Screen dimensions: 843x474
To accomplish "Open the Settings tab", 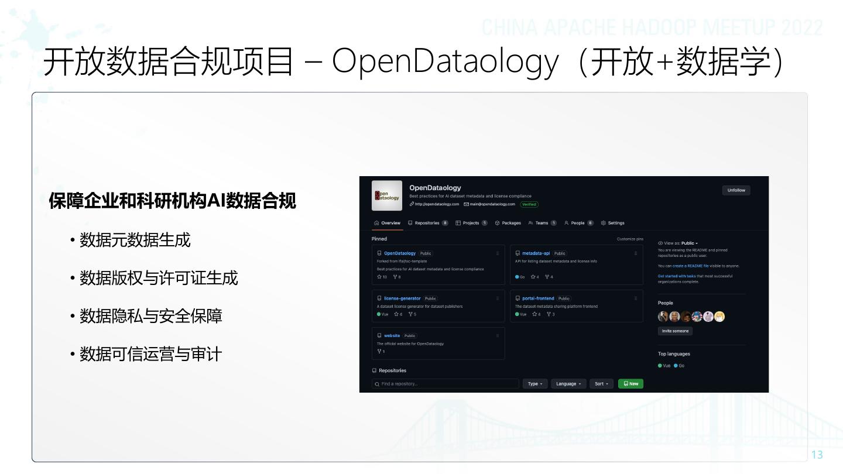I will pos(613,223).
